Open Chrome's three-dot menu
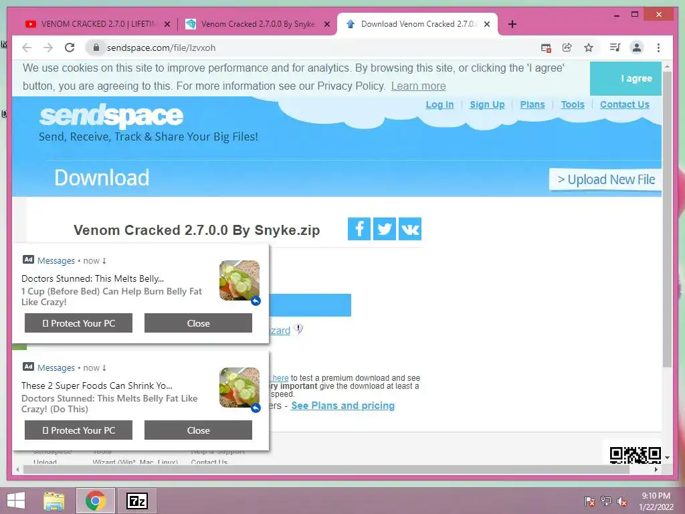Screen dimensions: 685x514 click(658, 48)
